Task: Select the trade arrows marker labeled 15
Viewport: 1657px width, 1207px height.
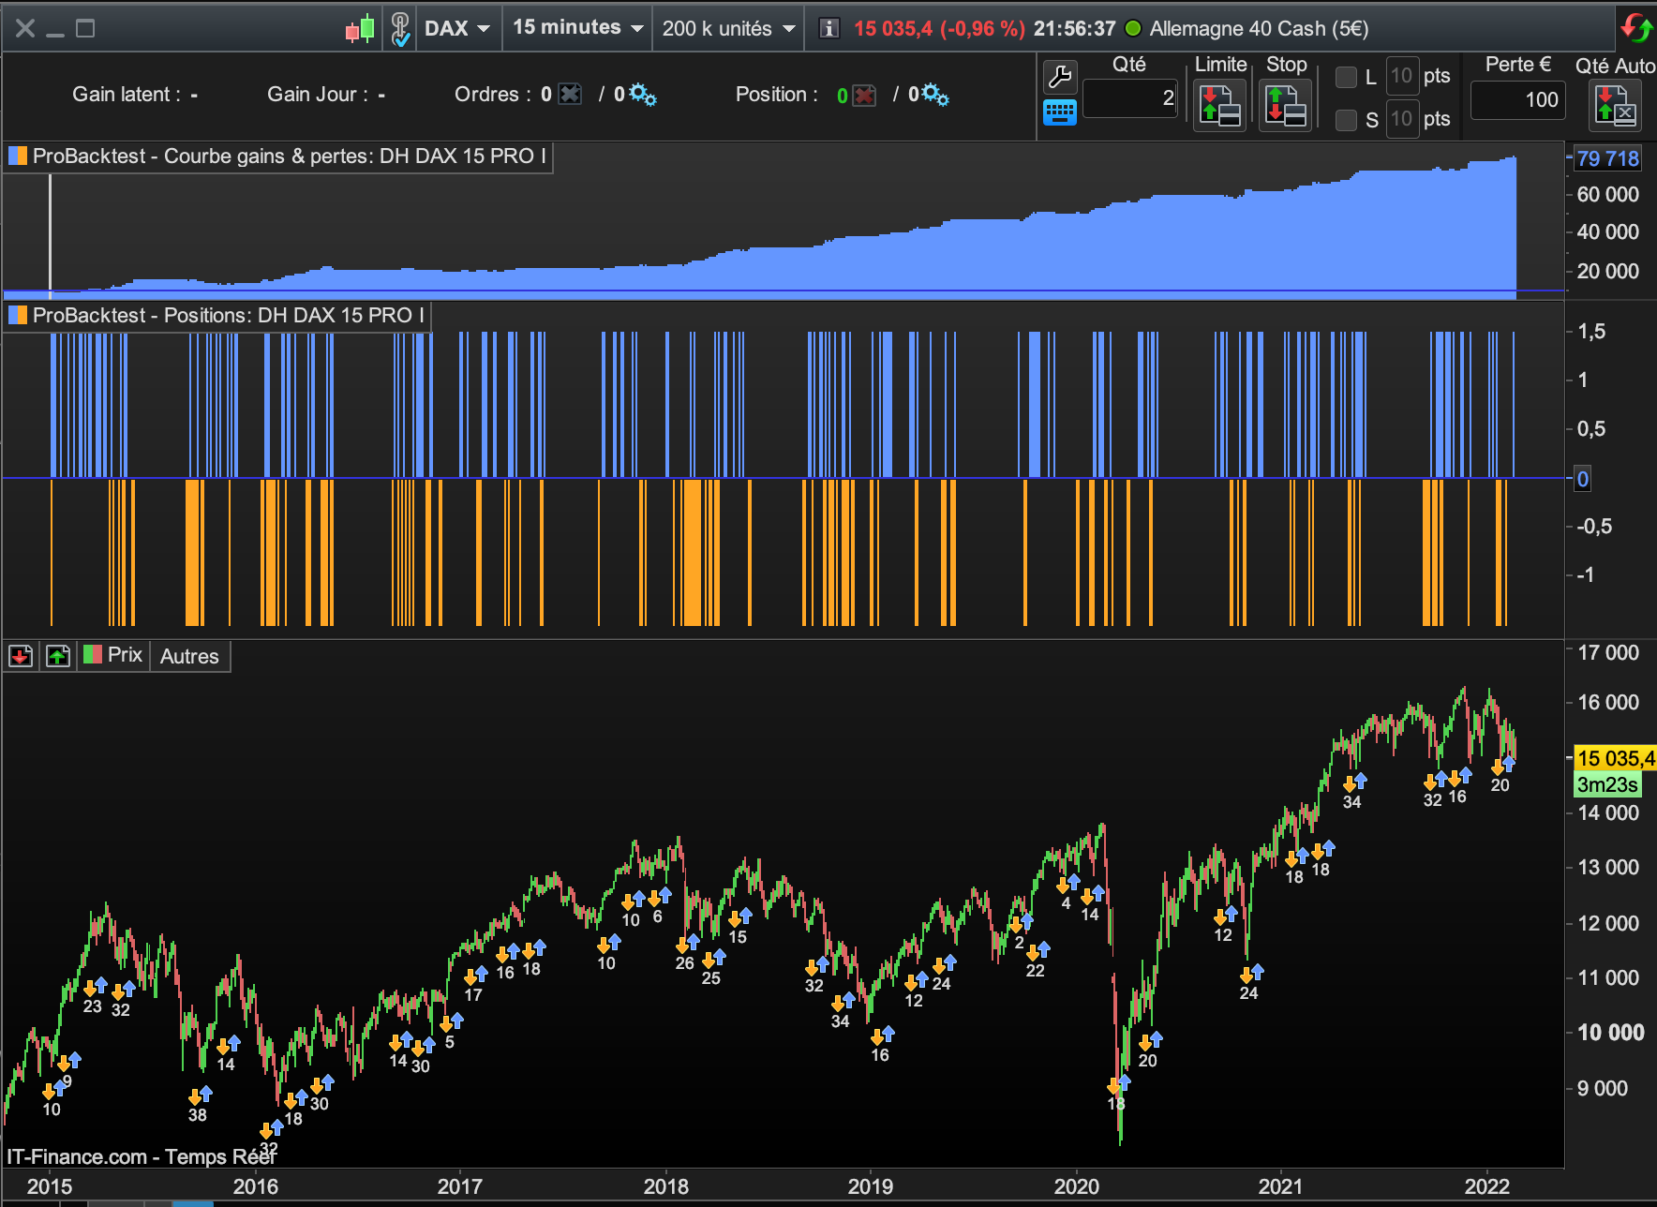Action: [740, 916]
